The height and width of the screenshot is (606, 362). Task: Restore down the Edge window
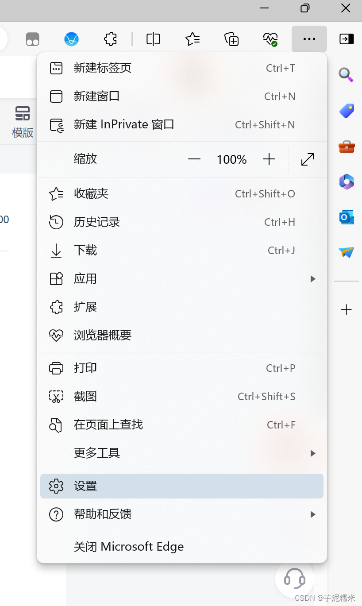tap(305, 8)
